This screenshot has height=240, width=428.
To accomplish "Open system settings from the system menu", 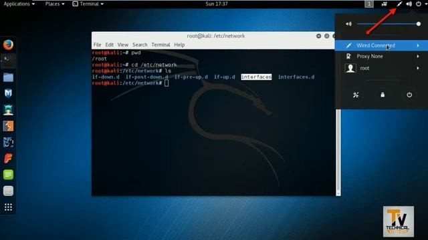I will click(356, 95).
